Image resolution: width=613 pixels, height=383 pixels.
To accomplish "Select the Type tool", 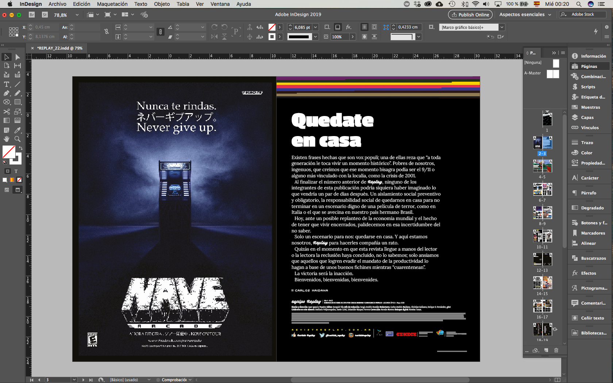I will coord(7,84).
